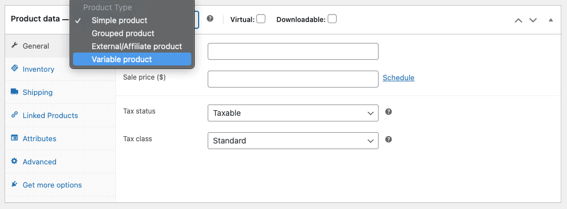Click help icon beside product type selector
The image size is (567, 209).
click(x=210, y=19)
